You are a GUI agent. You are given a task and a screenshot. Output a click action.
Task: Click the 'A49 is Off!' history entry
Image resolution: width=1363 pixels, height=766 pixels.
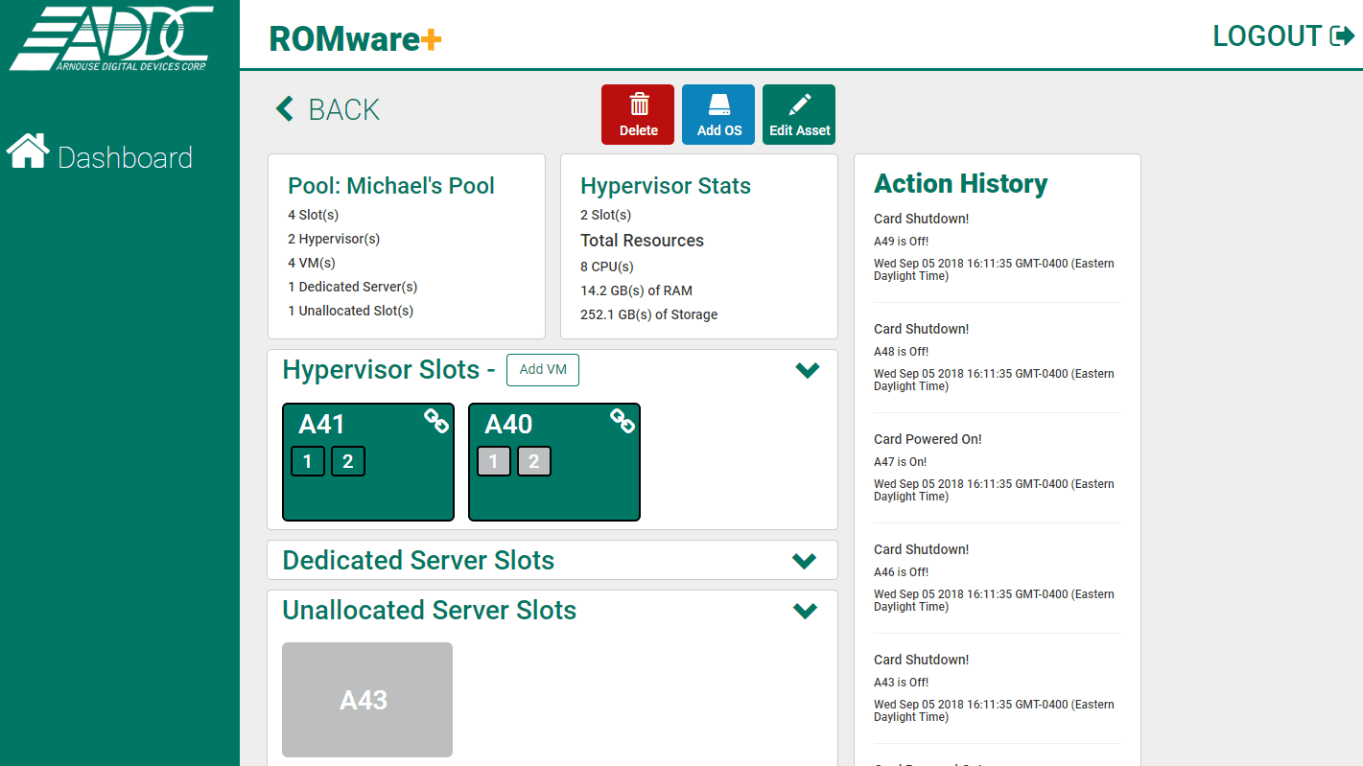pyautogui.click(x=901, y=242)
